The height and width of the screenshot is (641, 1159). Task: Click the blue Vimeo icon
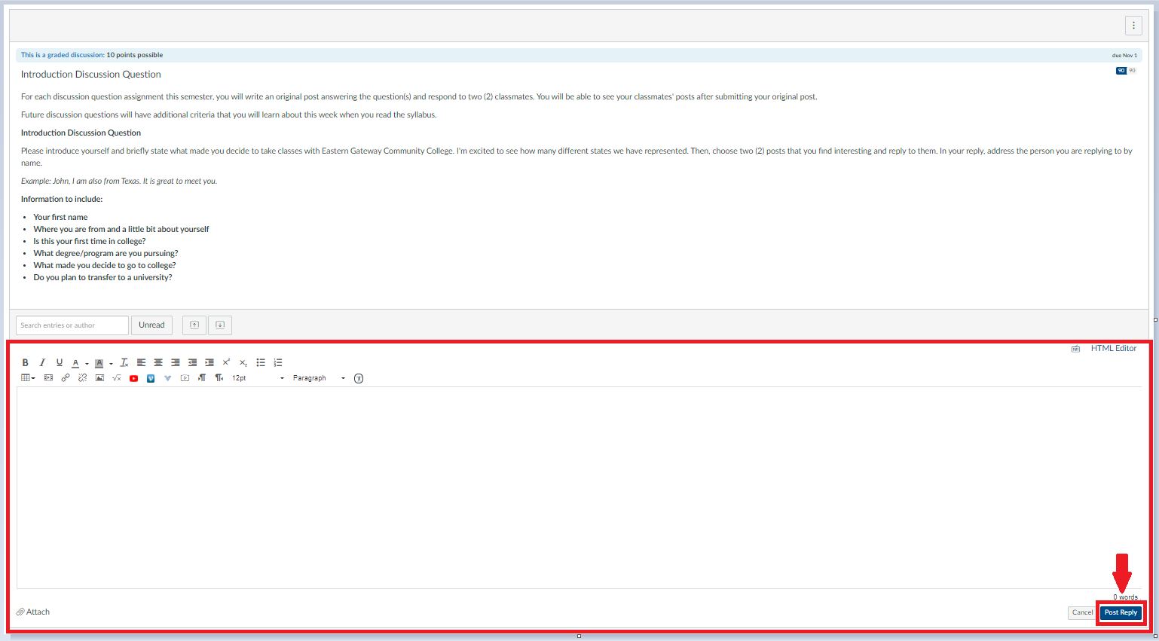tap(151, 378)
